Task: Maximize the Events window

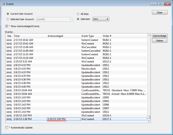Action: pos(160,4)
